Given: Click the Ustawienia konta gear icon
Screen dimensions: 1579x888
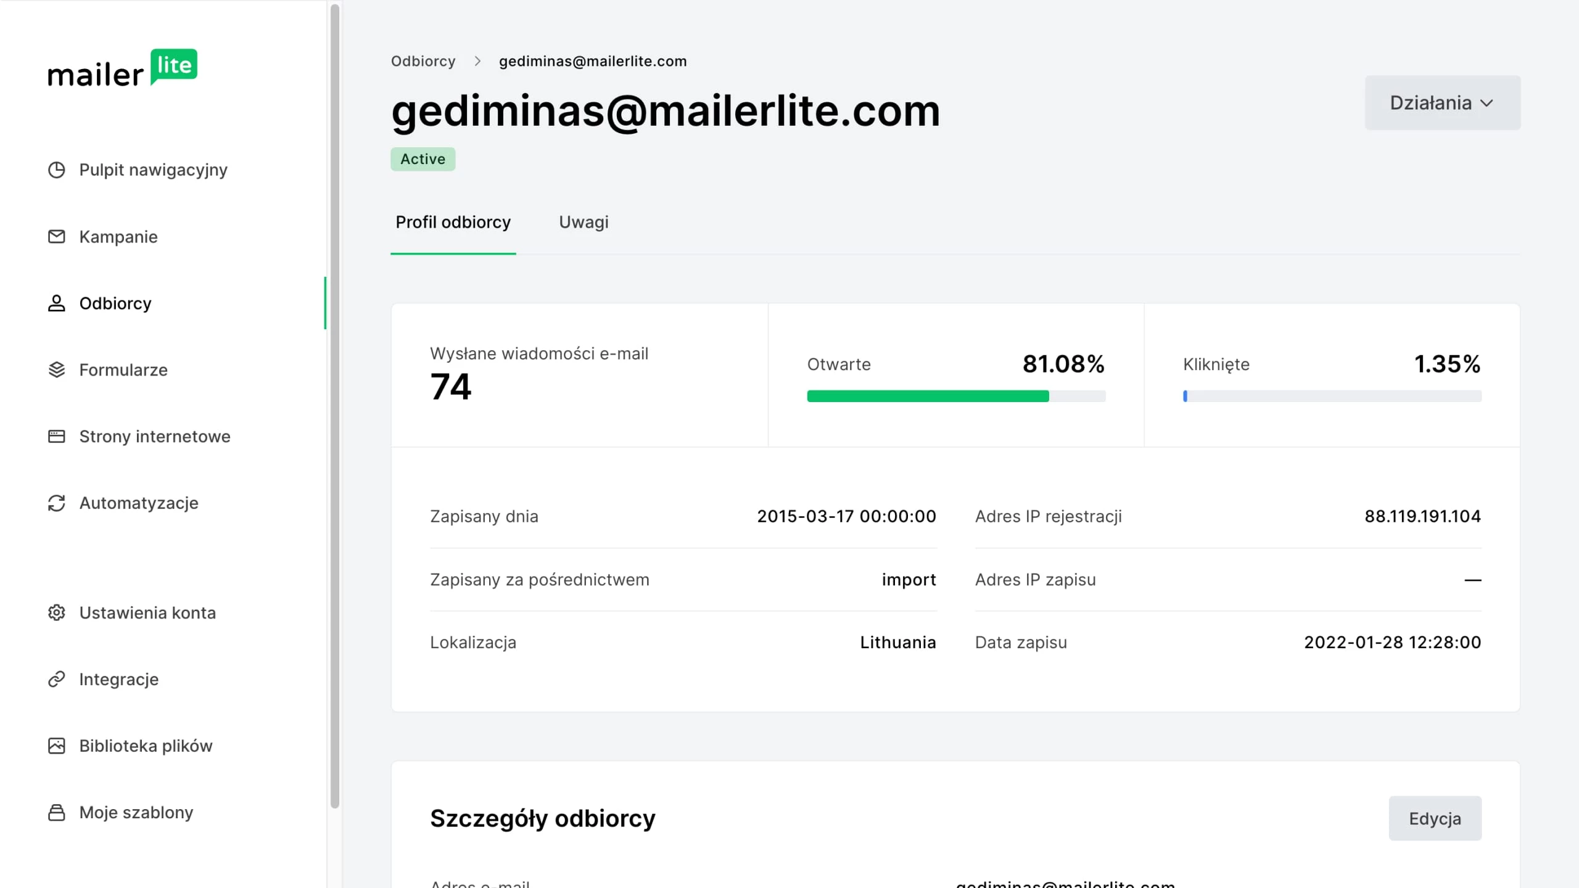Looking at the screenshot, I should click(x=56, y=612).
